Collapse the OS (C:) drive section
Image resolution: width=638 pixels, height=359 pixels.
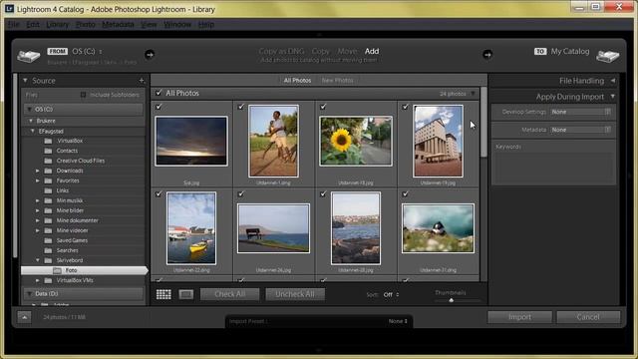(x=29, y=110)
